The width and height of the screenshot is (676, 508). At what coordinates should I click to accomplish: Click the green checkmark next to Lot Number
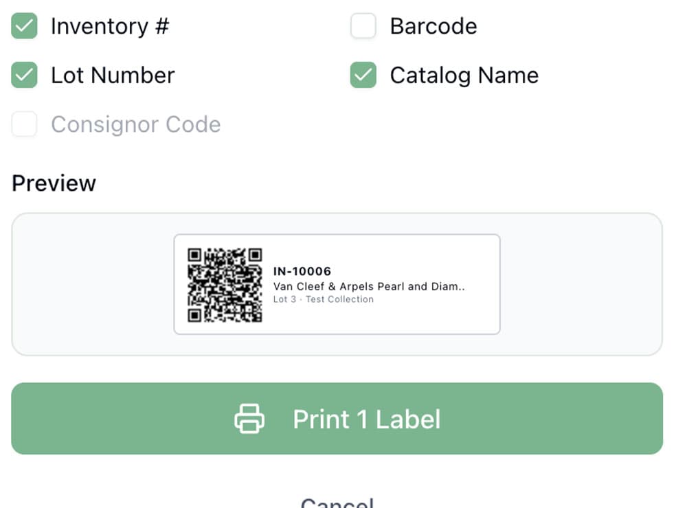[24, 76]
